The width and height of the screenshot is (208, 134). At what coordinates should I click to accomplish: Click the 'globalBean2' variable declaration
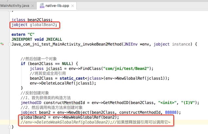click(42, 25)
